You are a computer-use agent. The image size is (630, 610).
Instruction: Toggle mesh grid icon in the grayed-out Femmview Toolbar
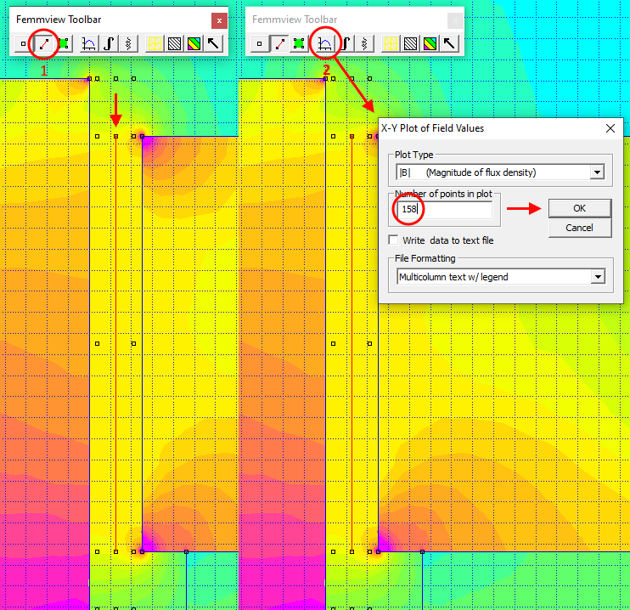tap(391, 44)
